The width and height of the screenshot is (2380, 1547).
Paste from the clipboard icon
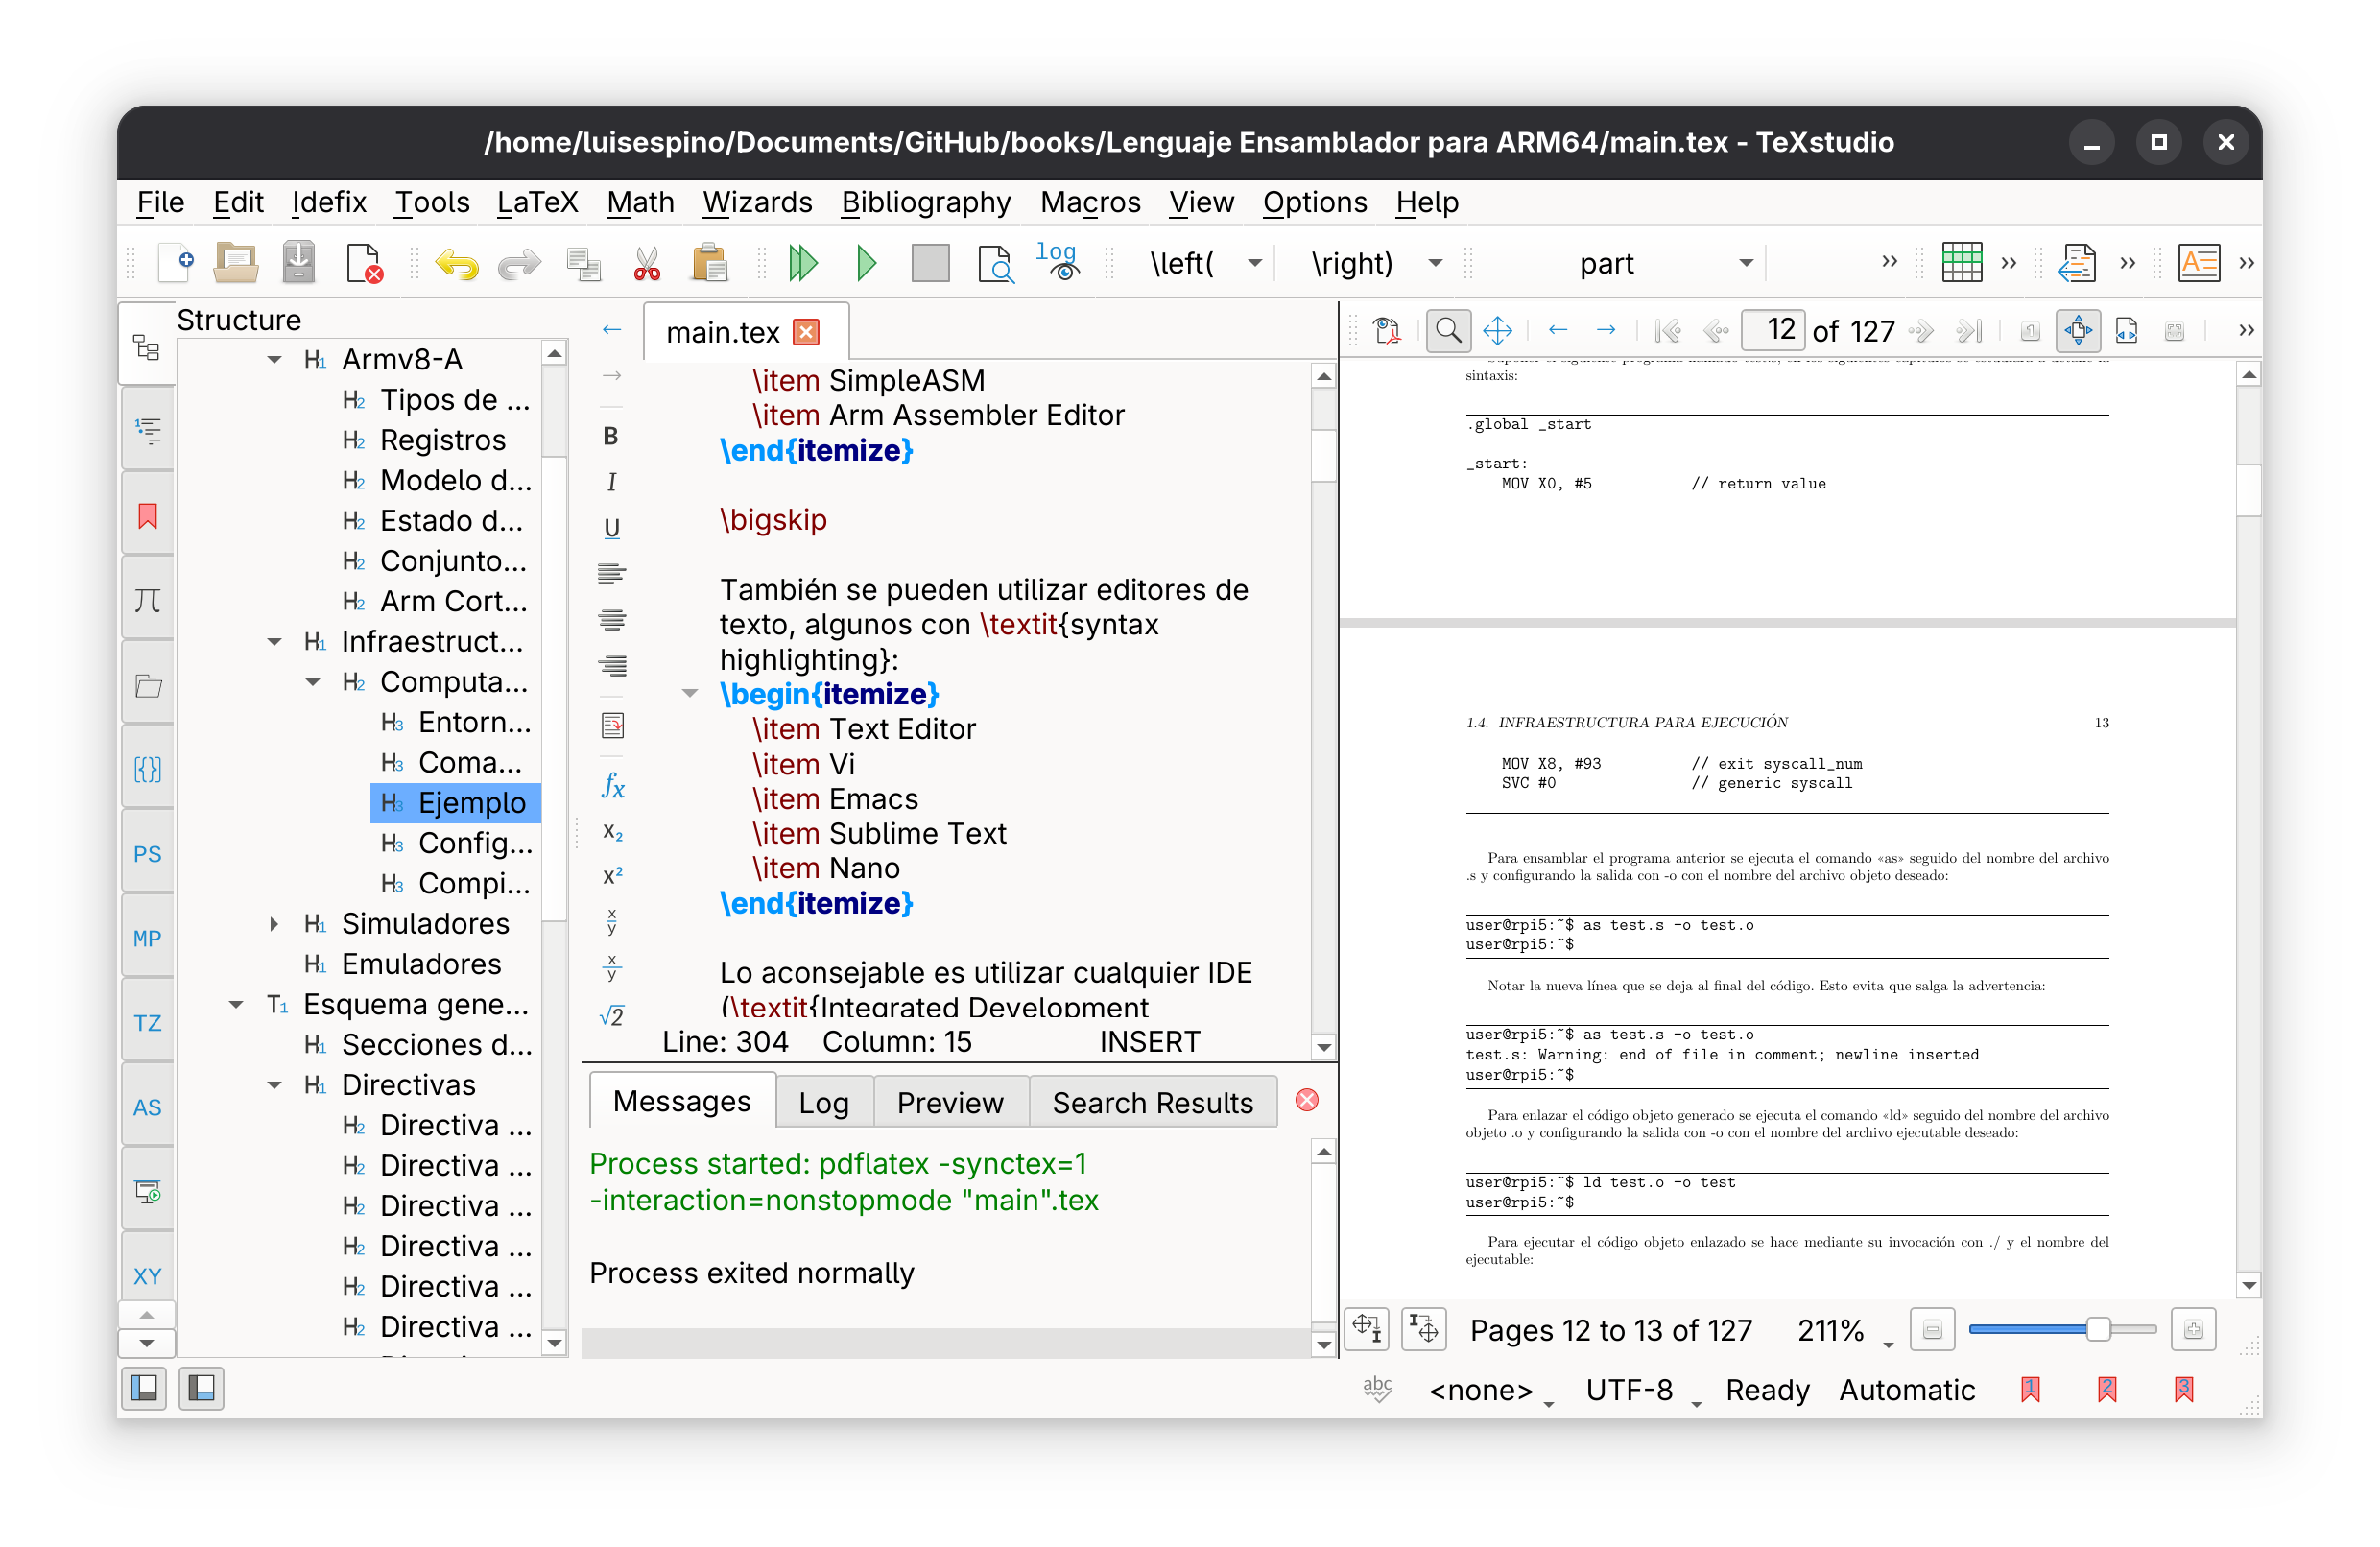click(x=709, y=263)
